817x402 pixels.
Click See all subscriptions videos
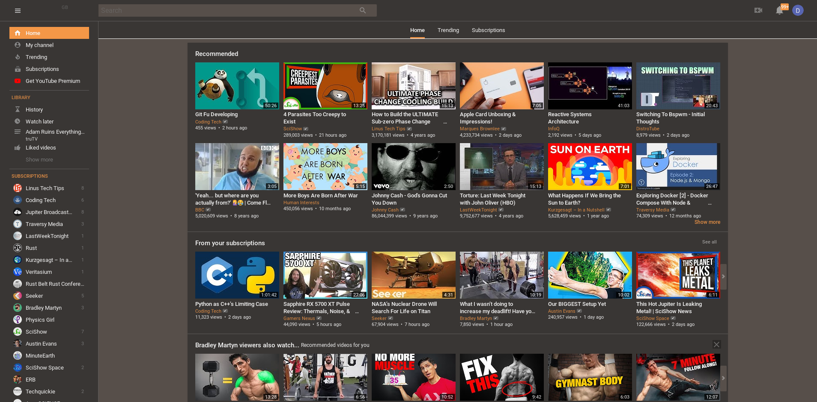pos(709,242)
